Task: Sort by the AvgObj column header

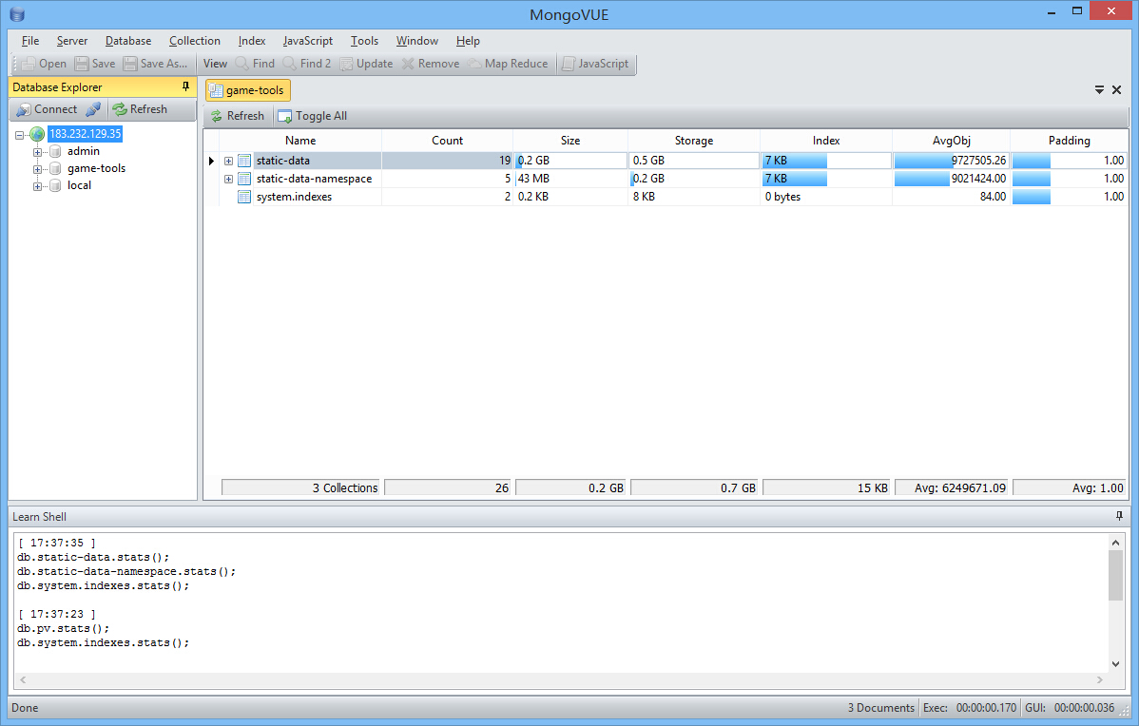Action: (951, 140)
